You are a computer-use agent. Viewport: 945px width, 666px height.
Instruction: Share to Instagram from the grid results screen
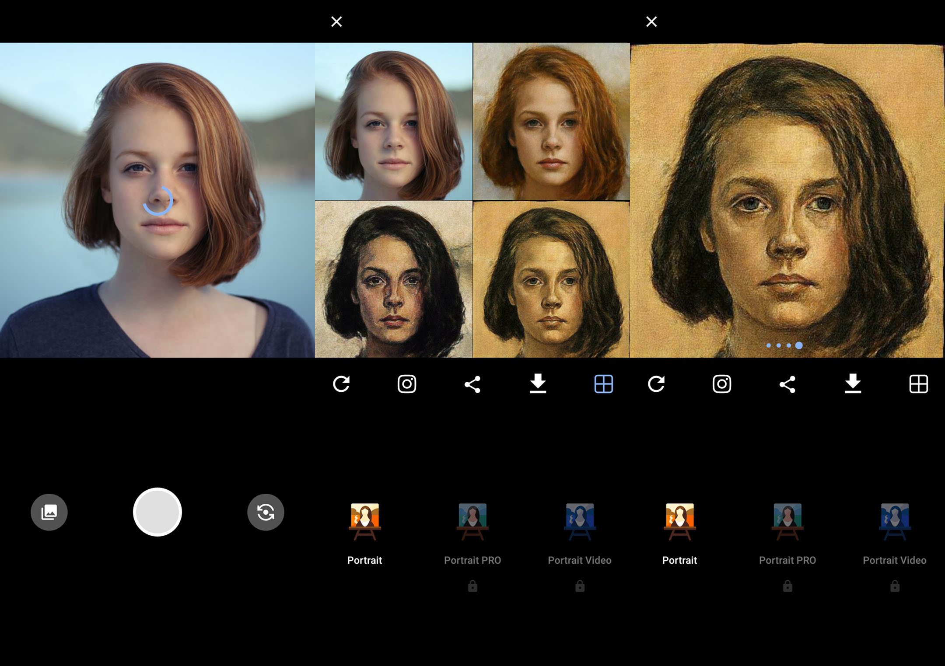click(x=407, y=384)
